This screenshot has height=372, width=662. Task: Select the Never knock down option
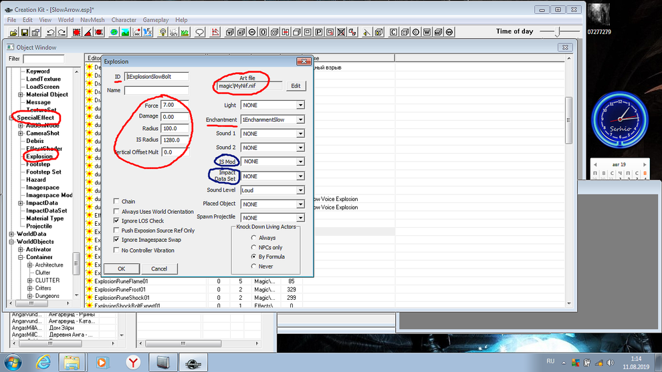point(253,266)
